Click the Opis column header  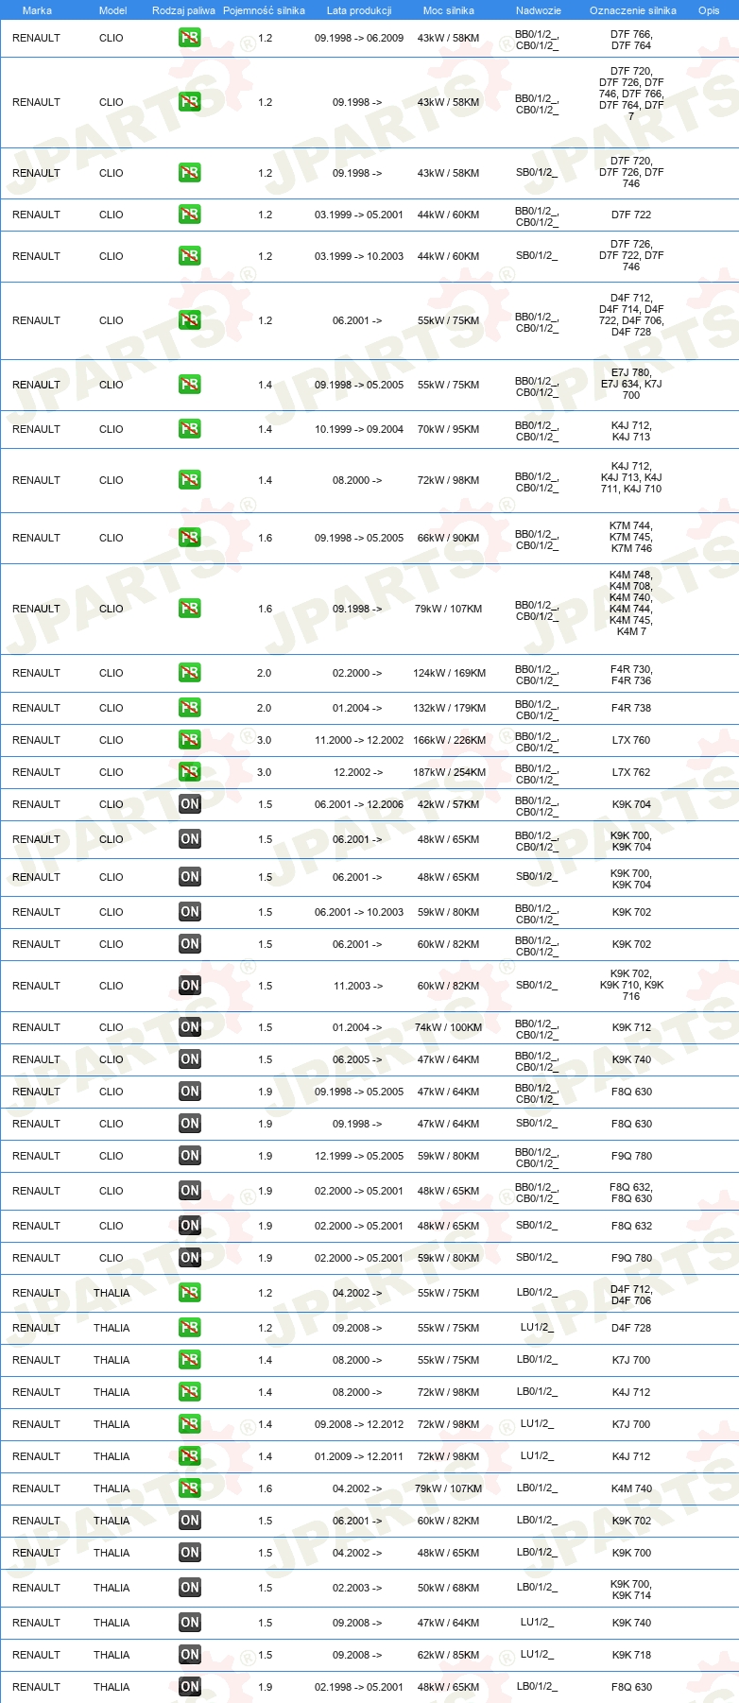709,10
